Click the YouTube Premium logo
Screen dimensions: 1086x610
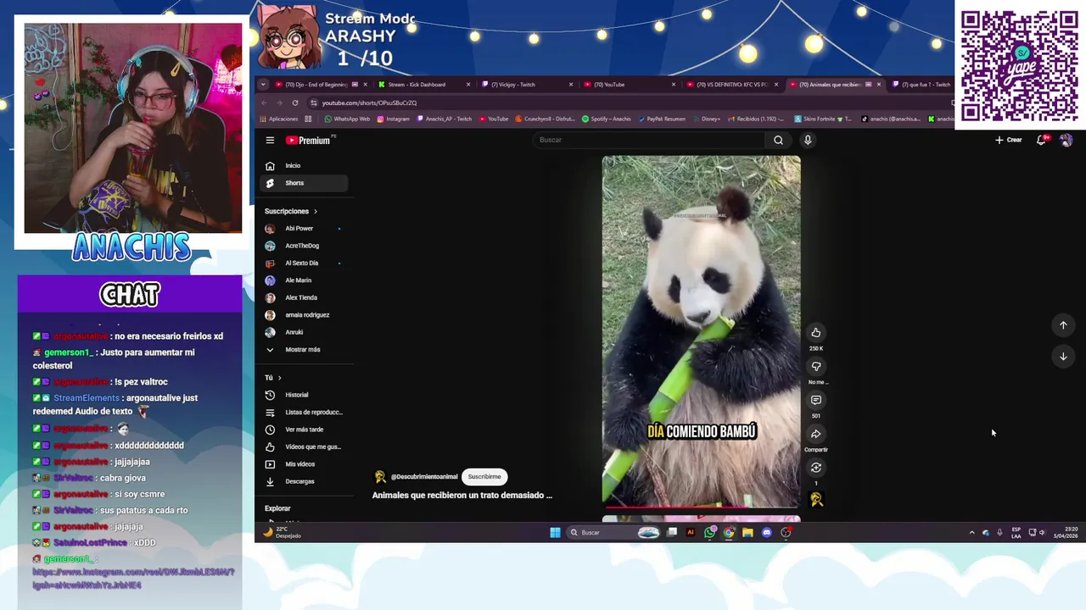pos(310,141)
